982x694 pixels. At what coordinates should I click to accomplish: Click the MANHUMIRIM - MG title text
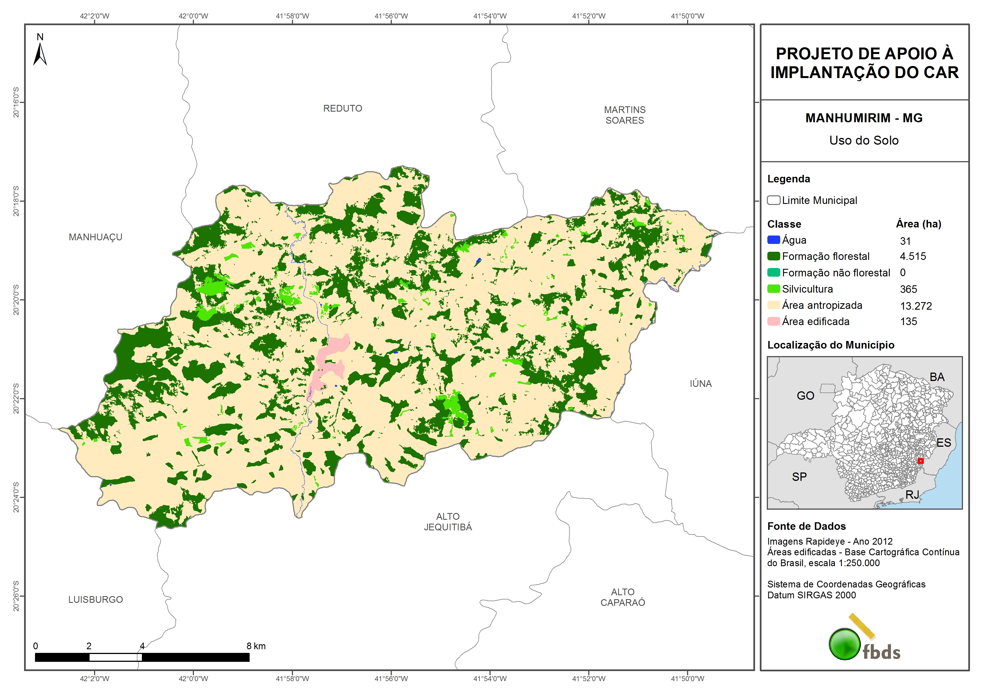tap(864, 117)
